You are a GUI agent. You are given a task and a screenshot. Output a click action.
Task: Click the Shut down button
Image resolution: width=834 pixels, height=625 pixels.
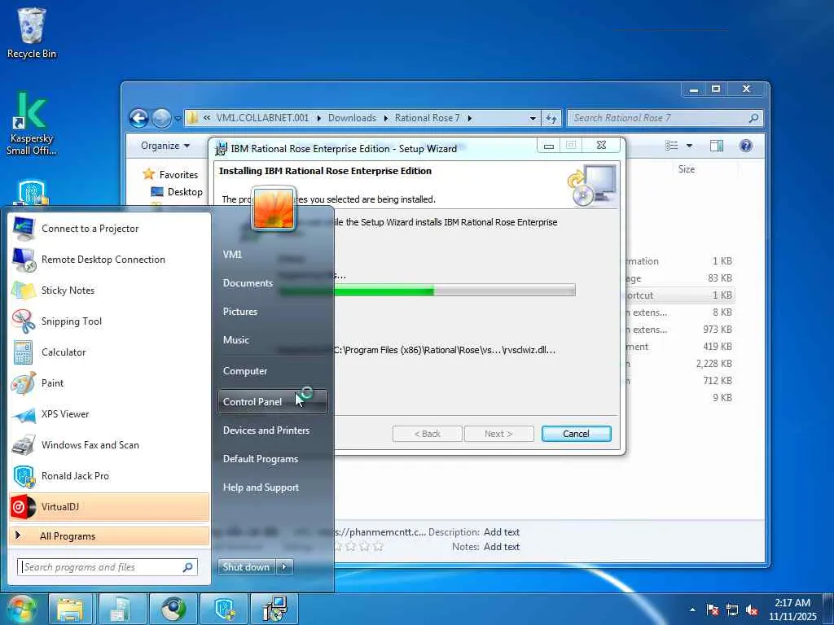click(x=246, y=567)
